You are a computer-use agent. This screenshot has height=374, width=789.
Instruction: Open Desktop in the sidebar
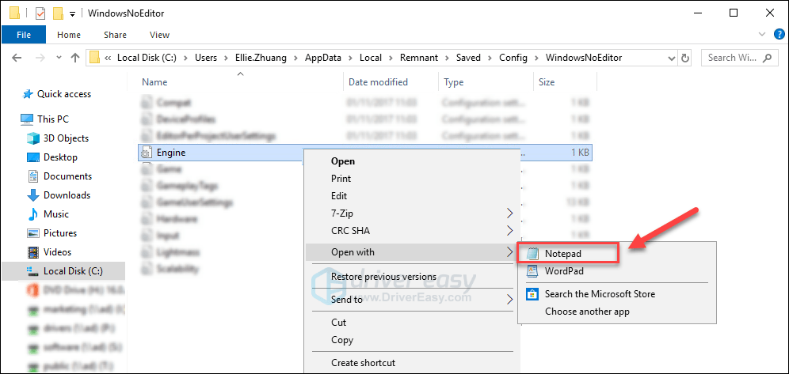click(60, 157)
